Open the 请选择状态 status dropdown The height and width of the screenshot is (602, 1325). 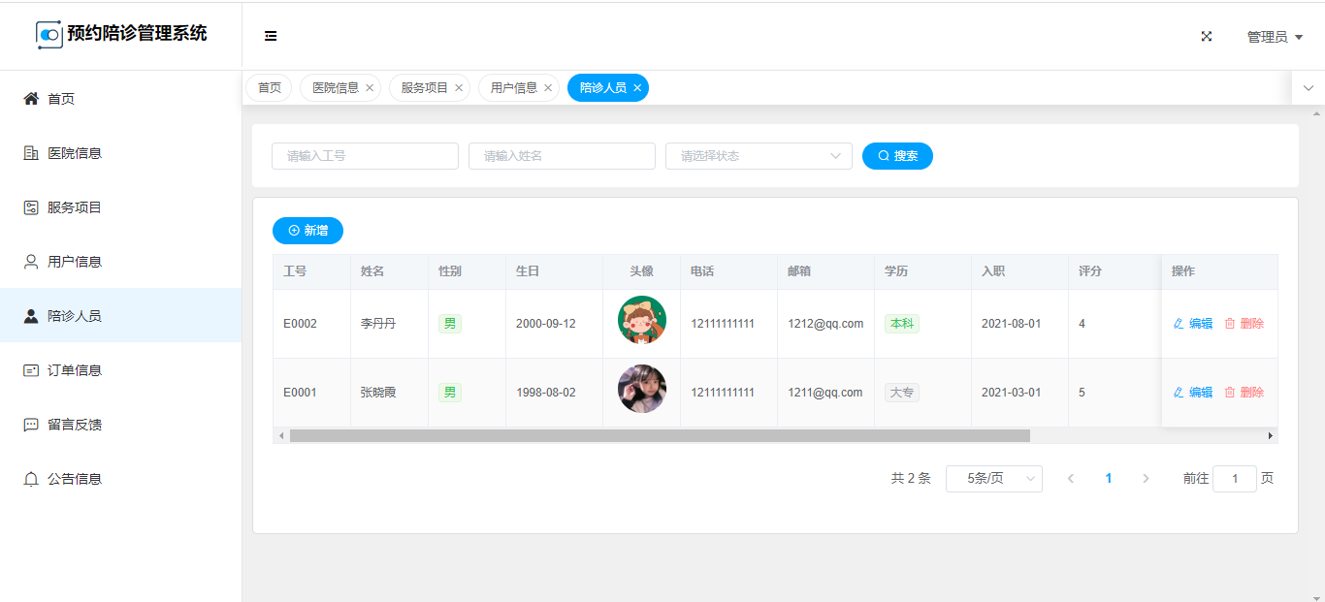pos(758,156)
